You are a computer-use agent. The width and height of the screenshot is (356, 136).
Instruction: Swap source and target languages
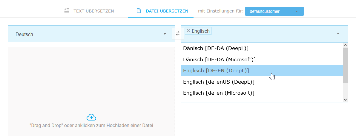coord(178,34)
